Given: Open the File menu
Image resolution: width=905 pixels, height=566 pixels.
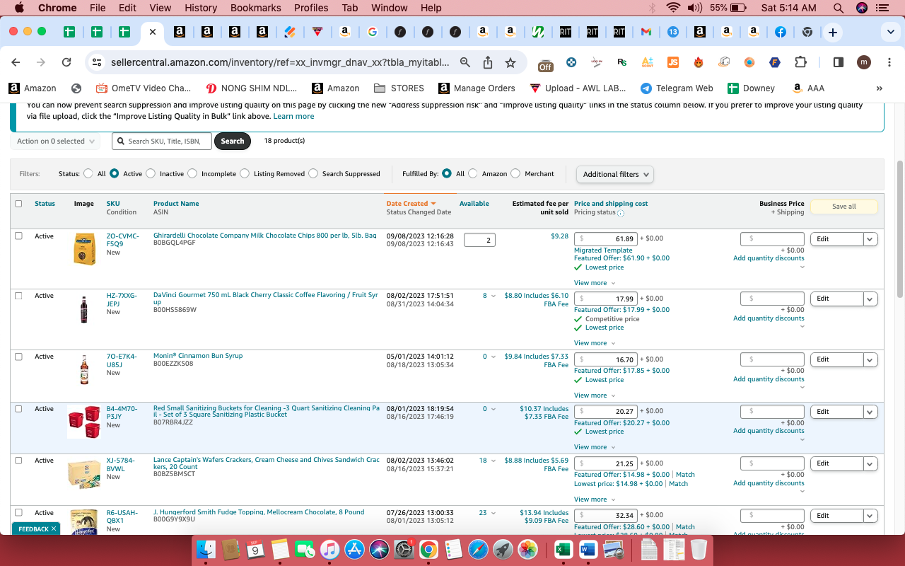Looking at the screenshot, I should [x=98, y=8].
